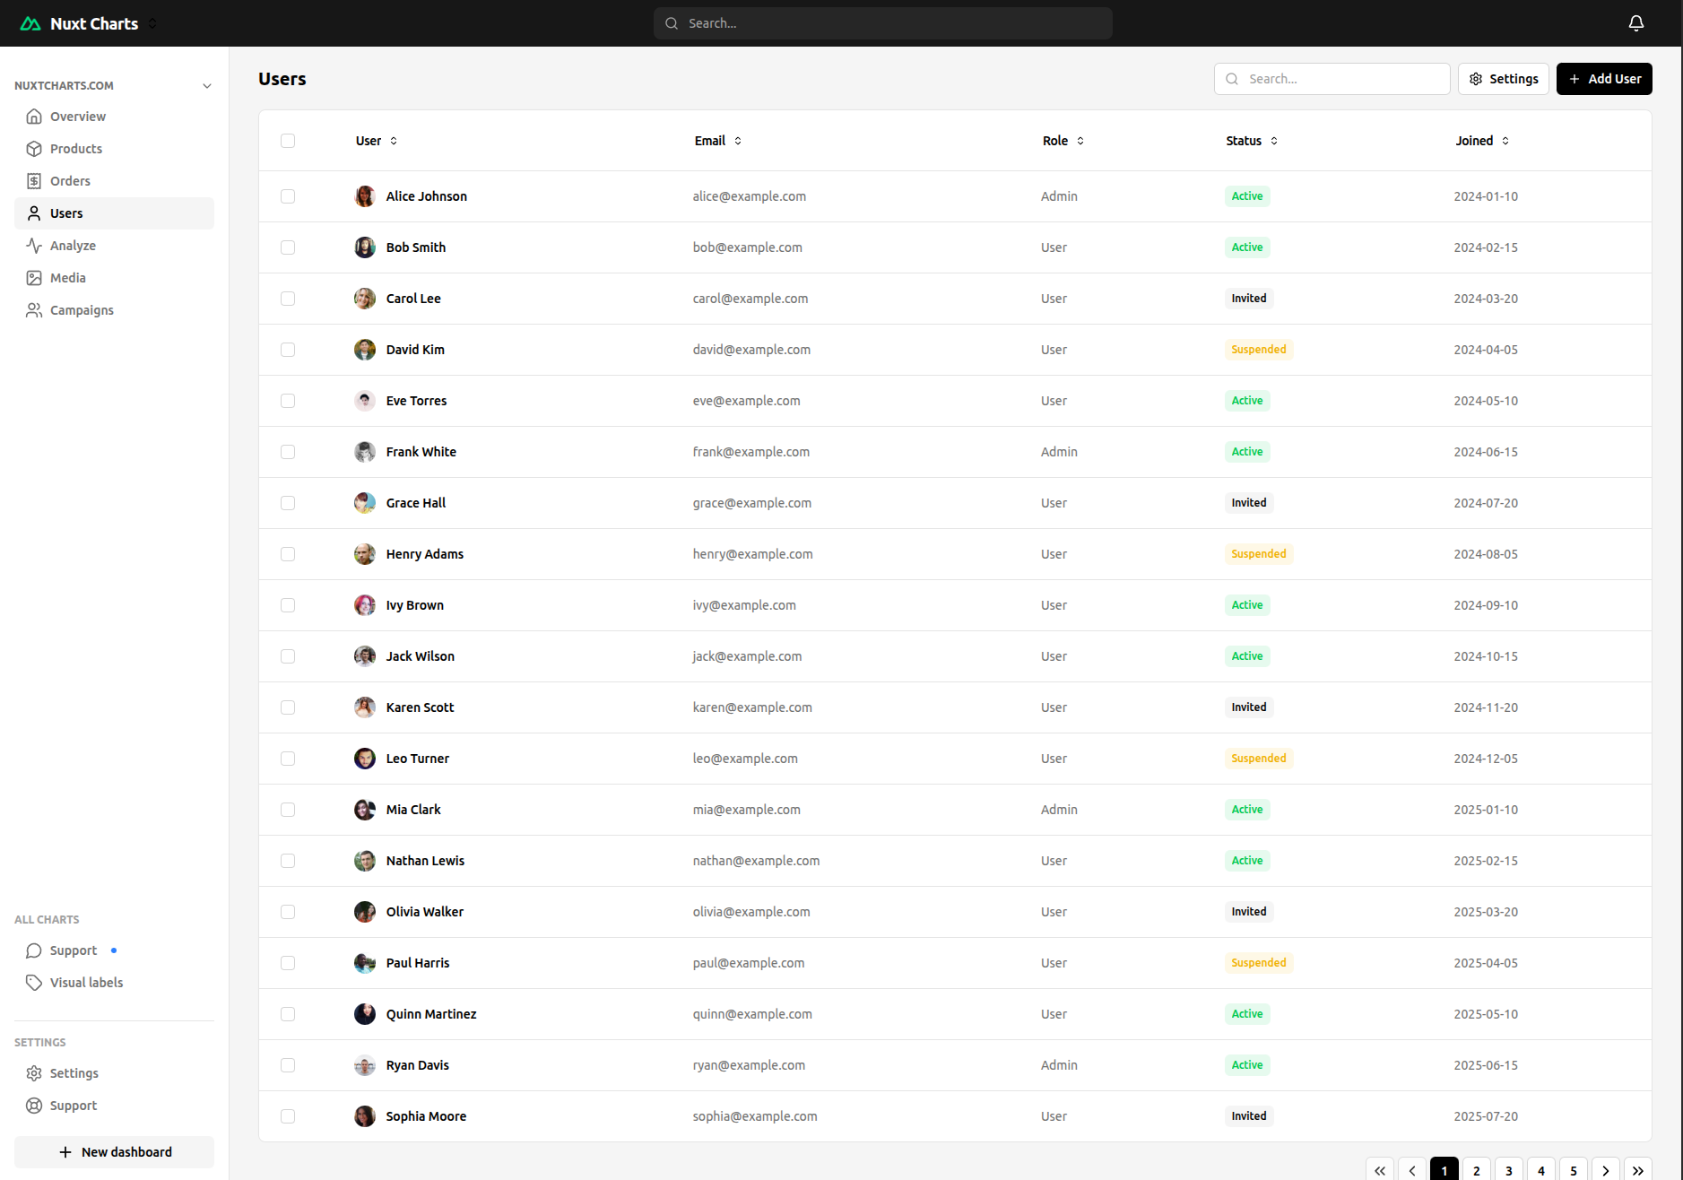The width and height of the screenshot is (1683, 1180).
Task: Expand the NUXTCHARTS.COM section chevron
Action: point(207,86)
